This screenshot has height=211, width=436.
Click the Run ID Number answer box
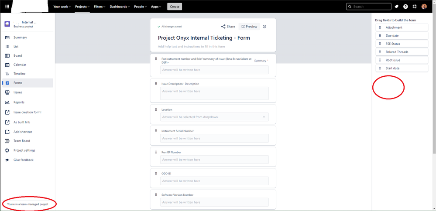pos(214,160)
